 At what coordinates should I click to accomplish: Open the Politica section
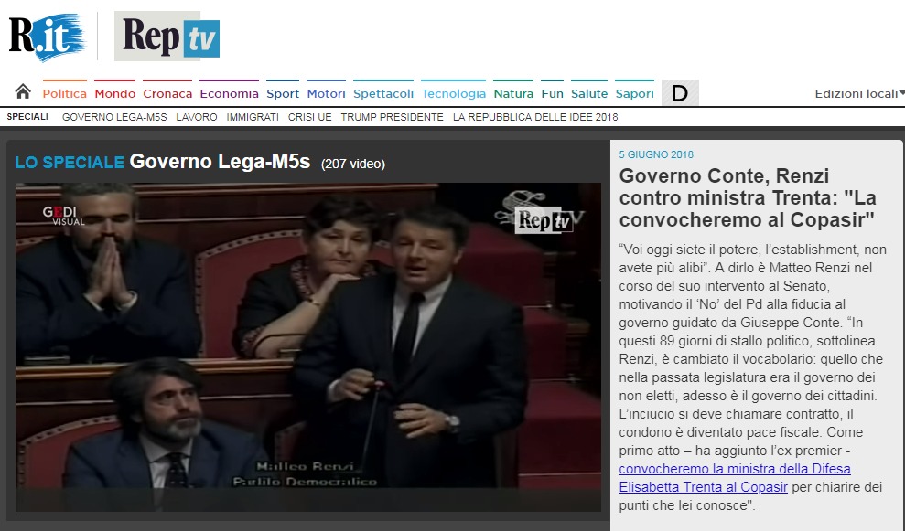(65, 93)
